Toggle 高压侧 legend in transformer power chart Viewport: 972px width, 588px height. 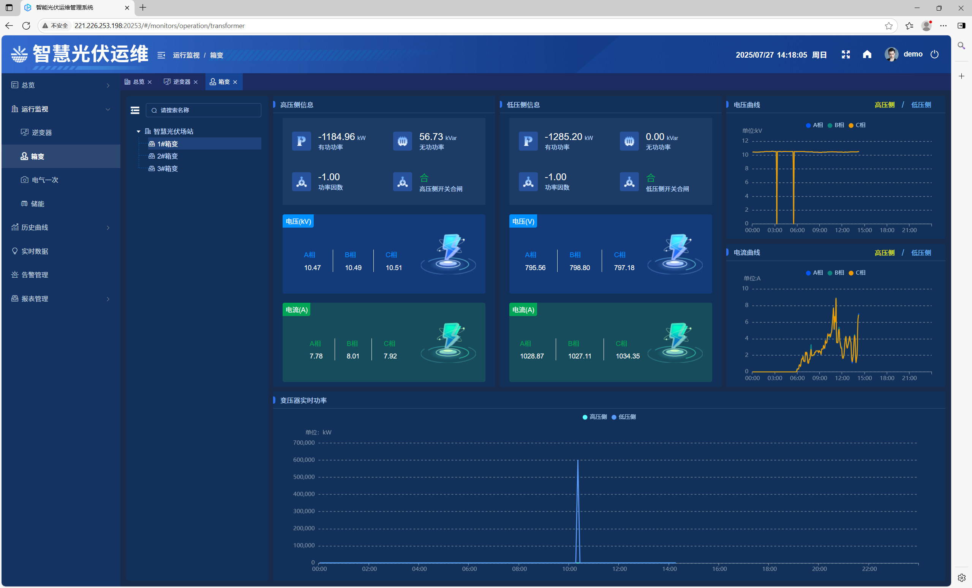click(x=594, y=417)
